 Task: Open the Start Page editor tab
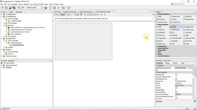[57, 12]
